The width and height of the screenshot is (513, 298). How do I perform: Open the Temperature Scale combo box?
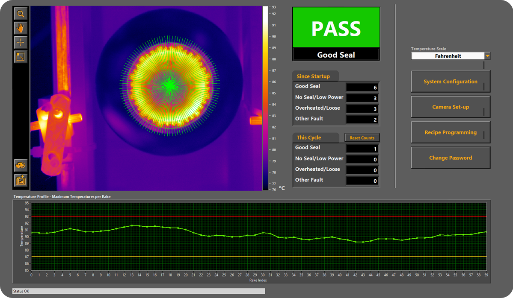coord(449,56)
